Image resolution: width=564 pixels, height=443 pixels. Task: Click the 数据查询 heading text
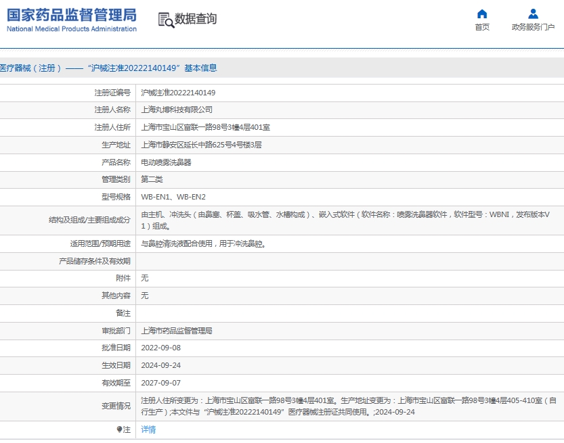(x=195, y=19)
